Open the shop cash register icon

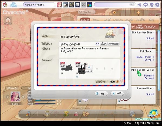tap(46, 114)
